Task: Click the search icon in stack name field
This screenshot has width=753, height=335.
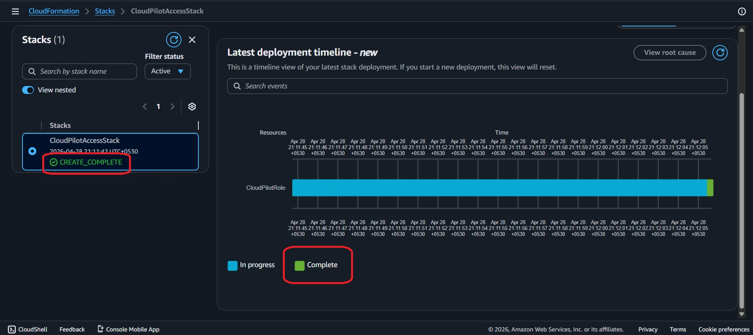Action: click(32, 71)
